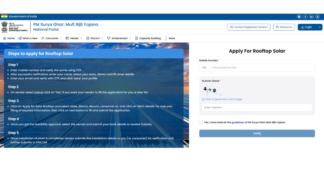This screenshot has width=324, height=182.
Task: Click the India flag icon
Action: (x=4, y=16)
